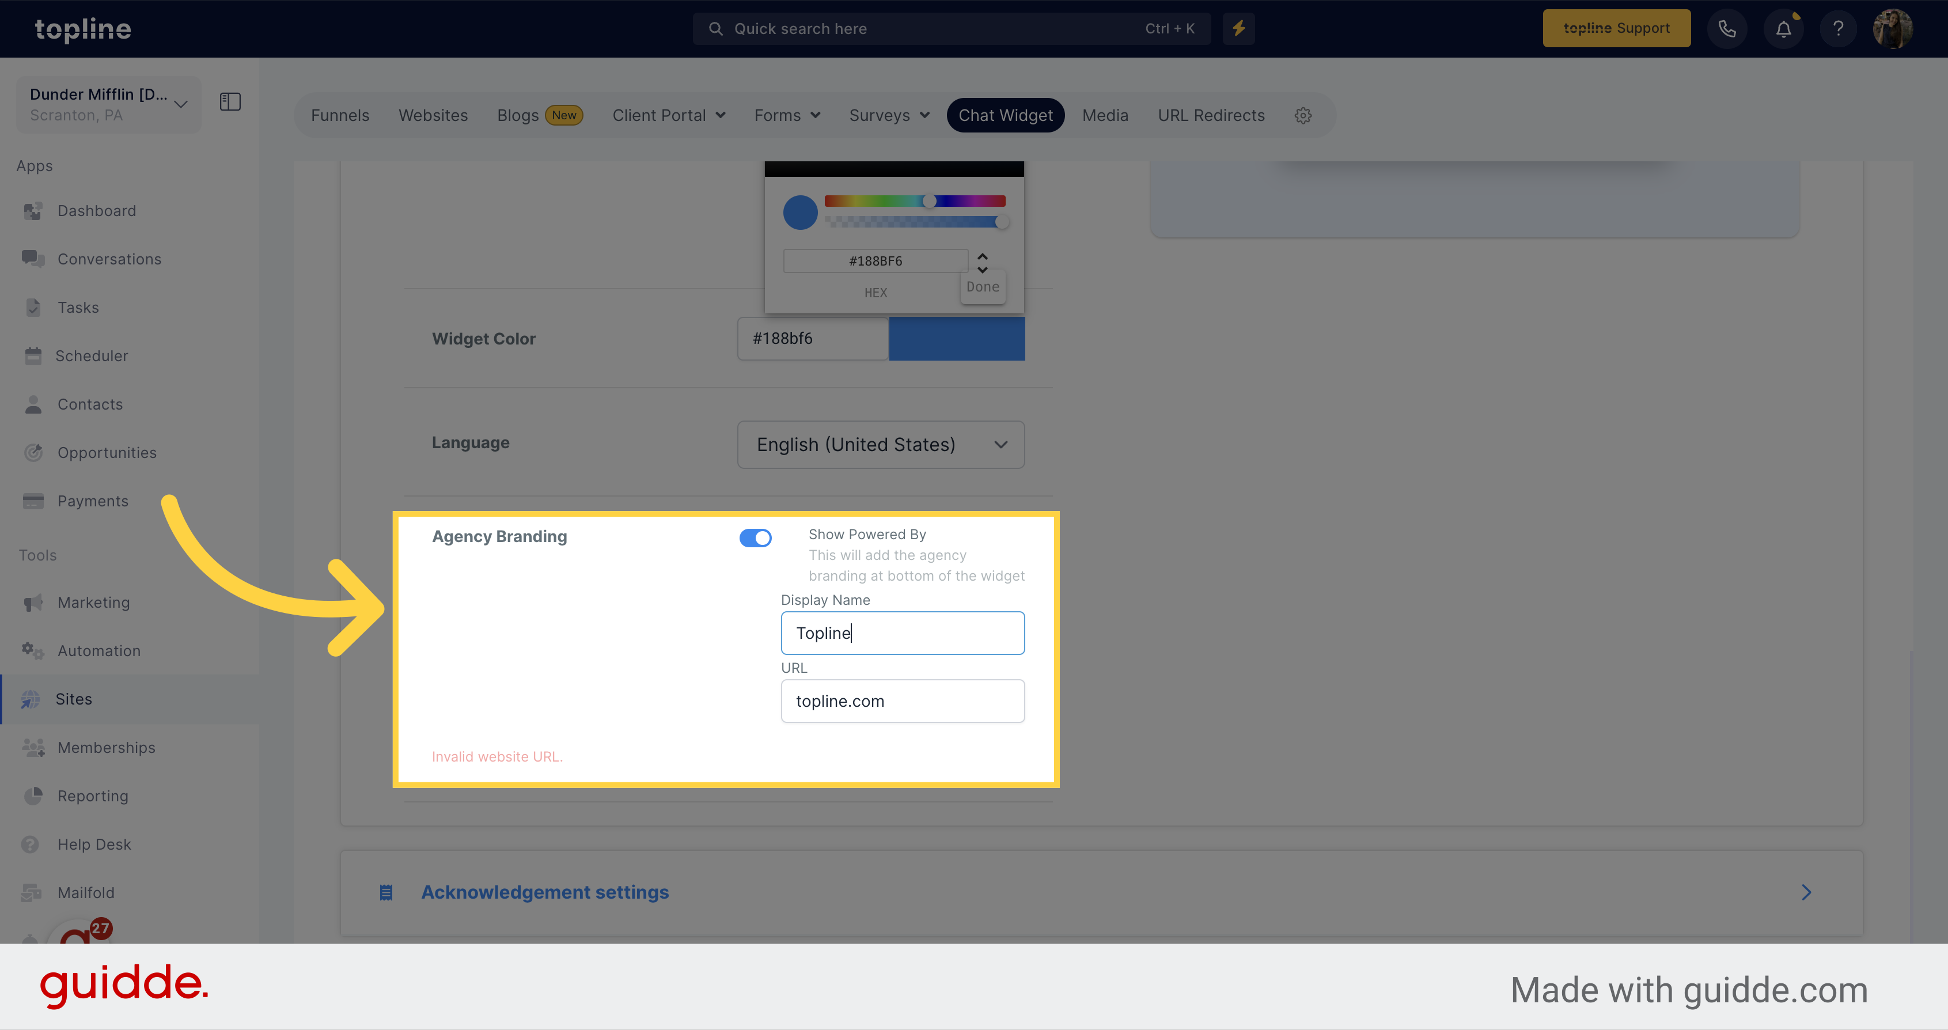This screenshot has height=1030, width=1948.
Task: Open the Language selector dropdown
Action: tap(881, 445)
